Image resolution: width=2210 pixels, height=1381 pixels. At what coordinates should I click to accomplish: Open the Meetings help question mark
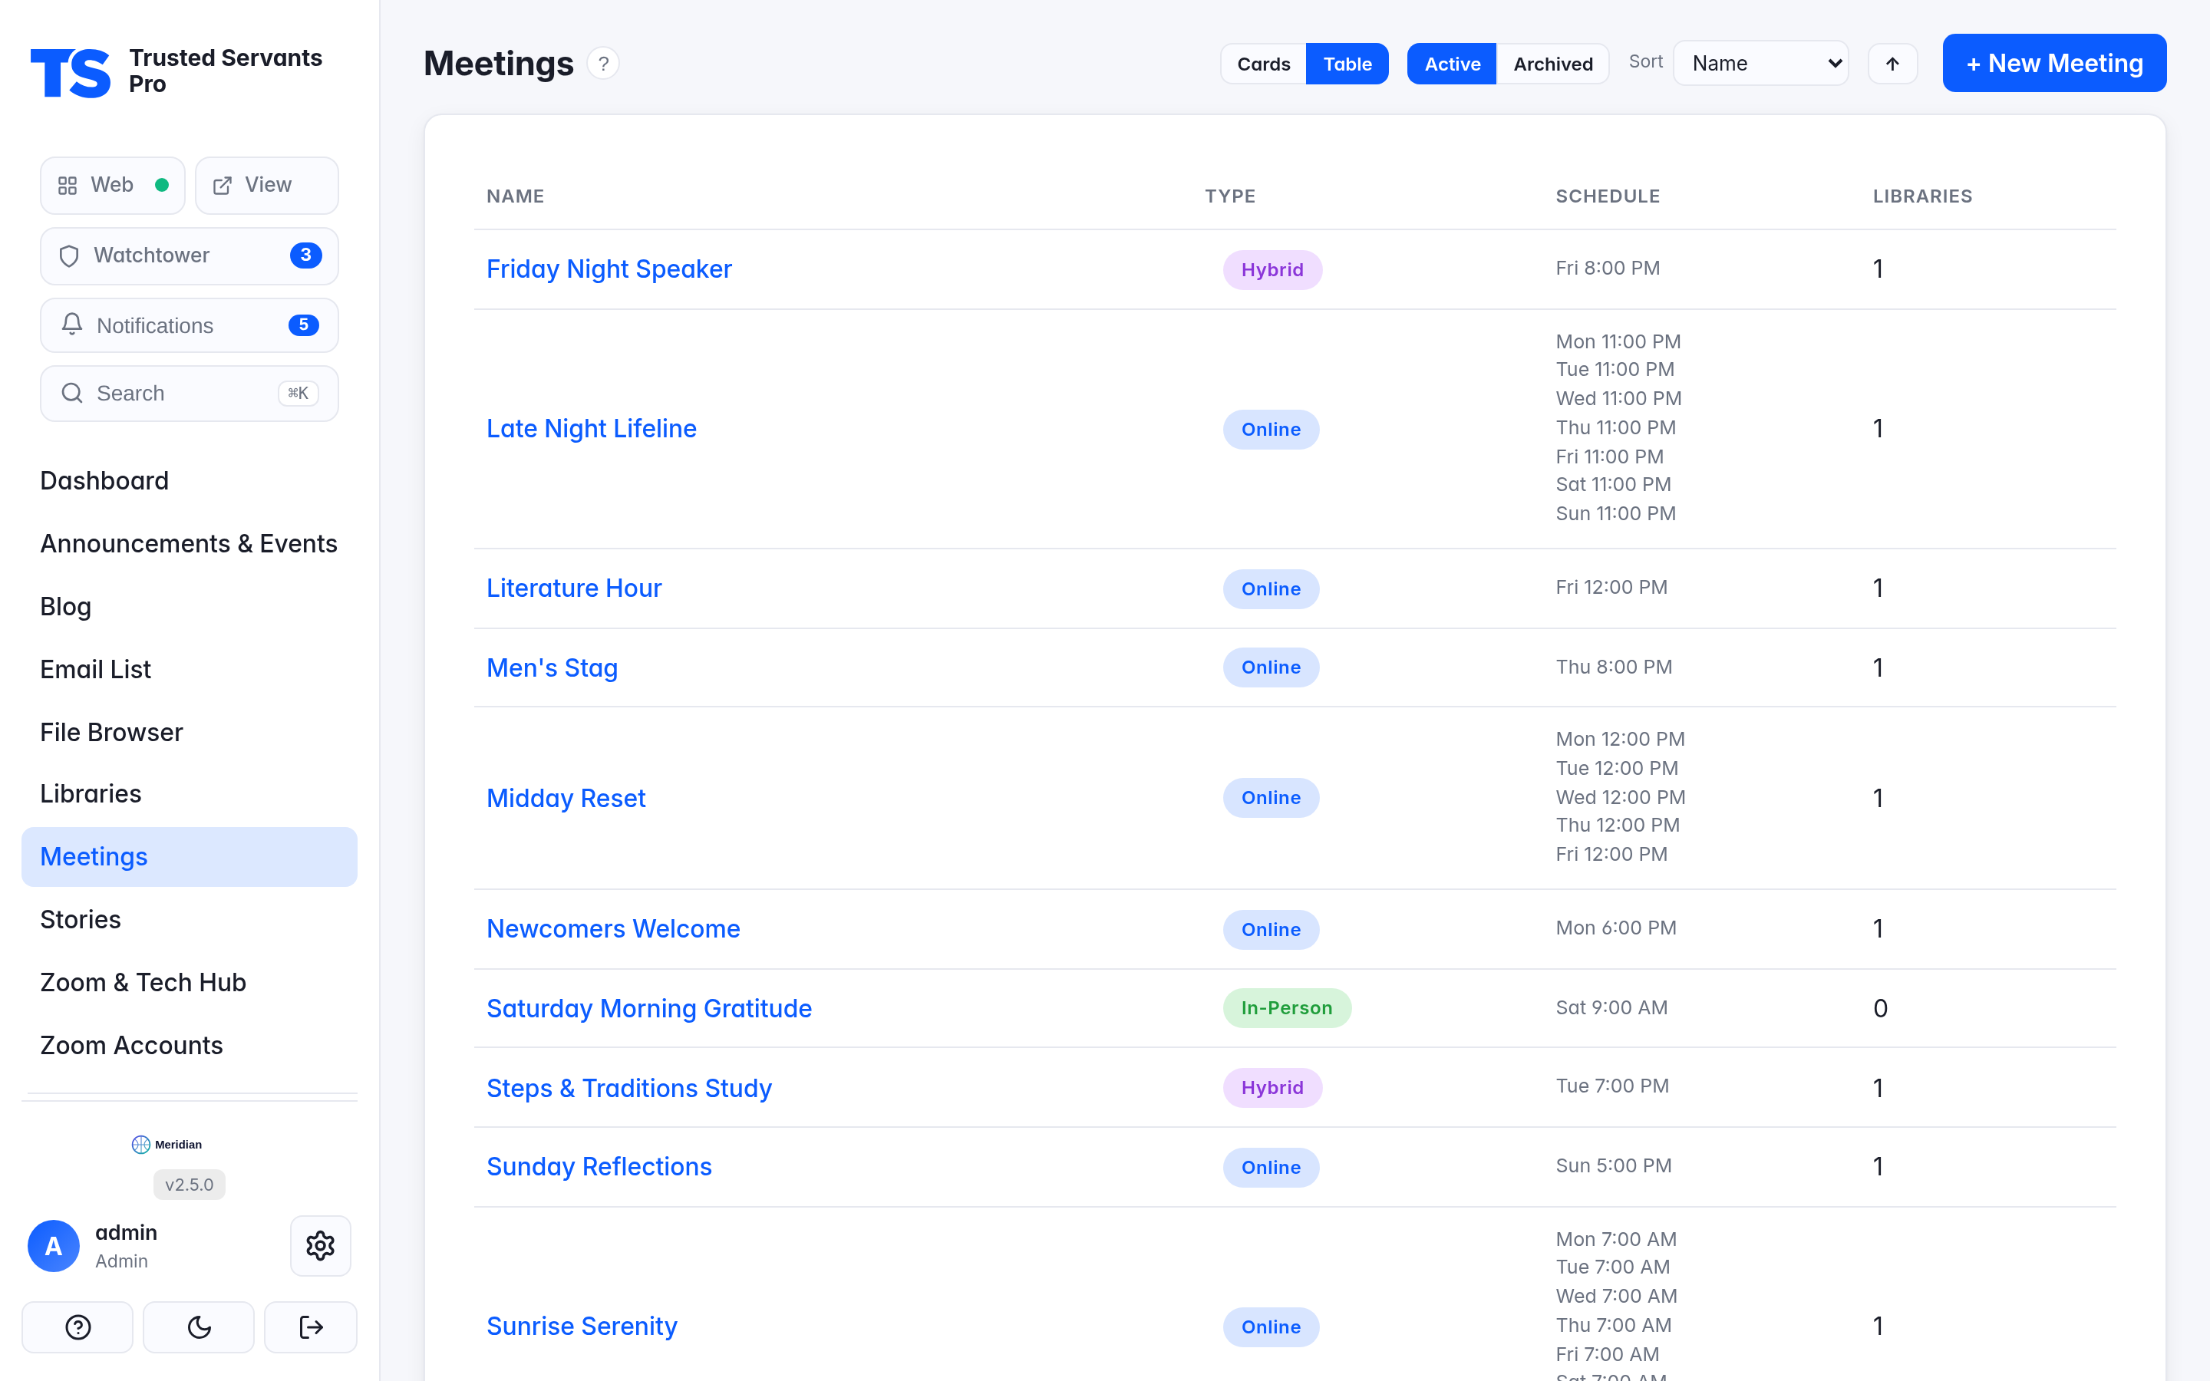(602, 64)
